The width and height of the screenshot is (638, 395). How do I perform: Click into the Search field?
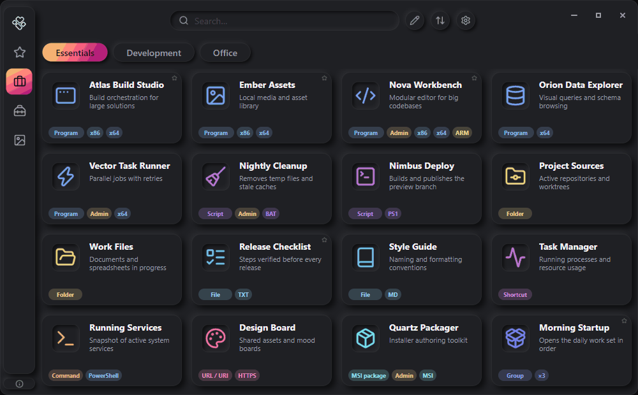pyautogui.click(x=285, y=21)
